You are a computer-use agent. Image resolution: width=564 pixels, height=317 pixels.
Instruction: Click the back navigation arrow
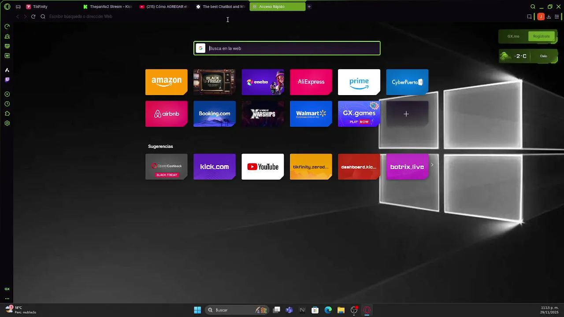pos(18,16)
